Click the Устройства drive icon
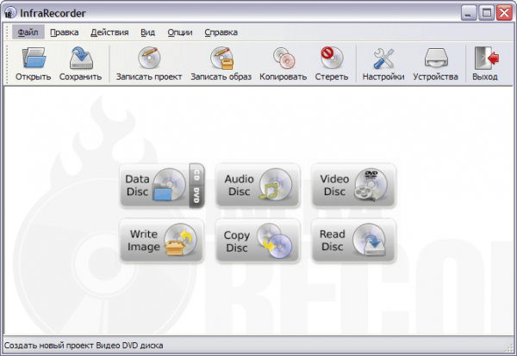This screenshot has height=356, width=517. [x=435, y=58]
